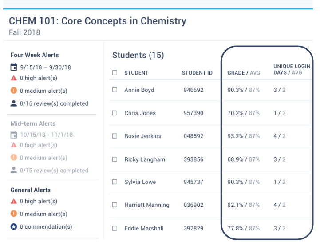Click Ricky Langham's student ID 393856
The width and height of the screenshot is (332, 246).
194,159
